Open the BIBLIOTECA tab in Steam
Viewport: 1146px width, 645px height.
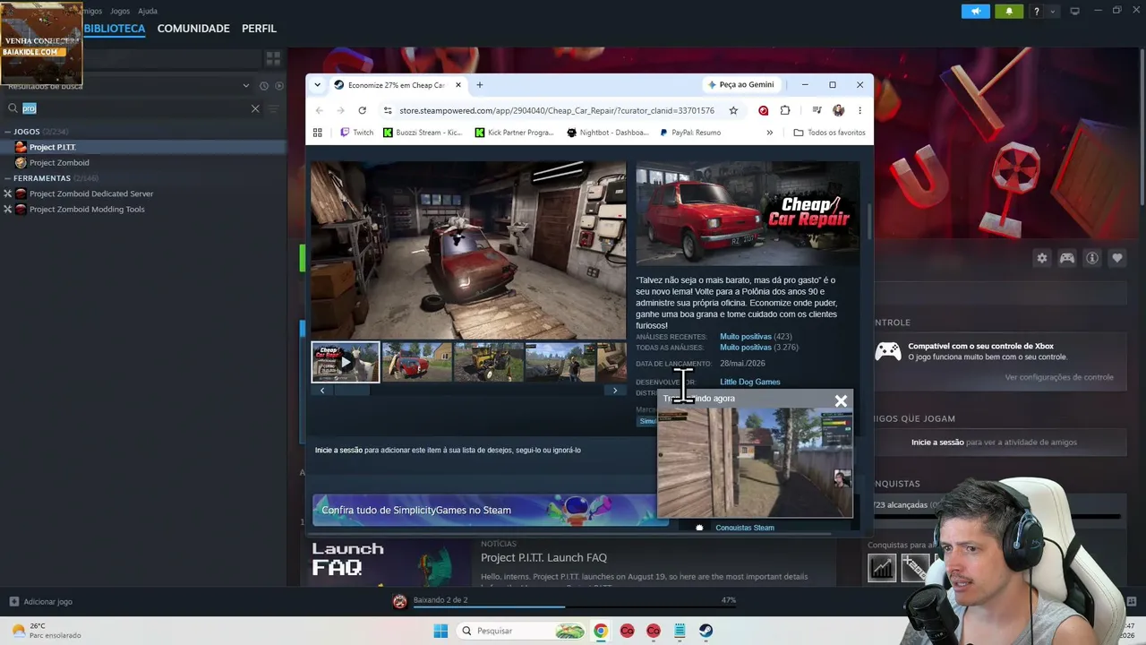tap(115, 29)
